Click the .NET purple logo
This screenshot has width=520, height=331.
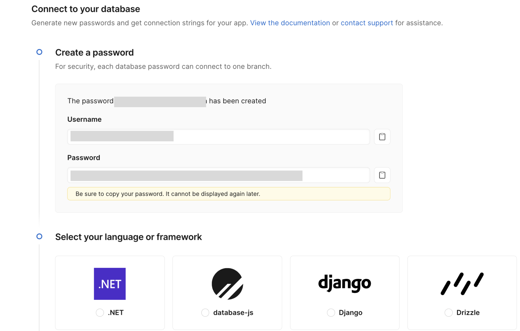tap(110, 284)
